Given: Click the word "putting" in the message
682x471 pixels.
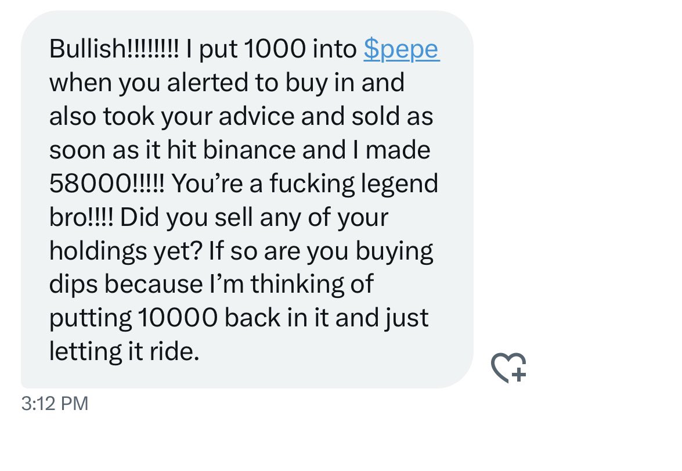Looking at the screenshot, I should point(91,319).
